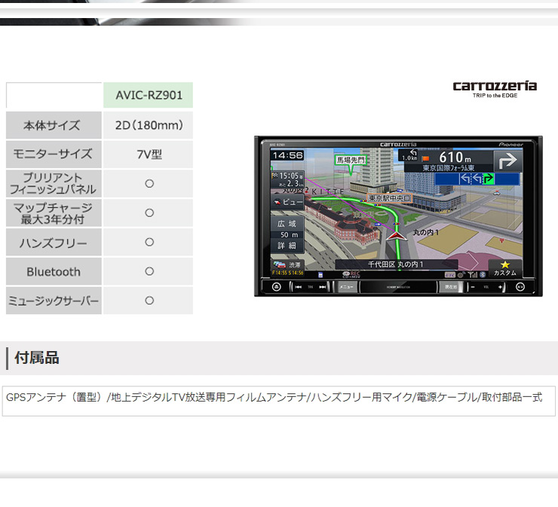This screenshot has width=558, height=507.
Task: Tap the previous track button
Action: point(298,287)
